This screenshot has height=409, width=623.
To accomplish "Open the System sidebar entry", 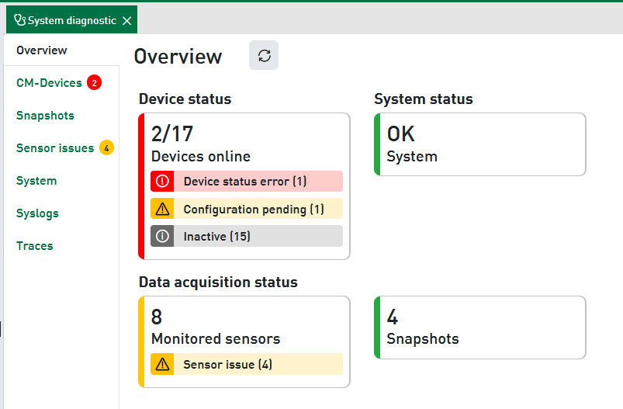I will pos(36,181).
